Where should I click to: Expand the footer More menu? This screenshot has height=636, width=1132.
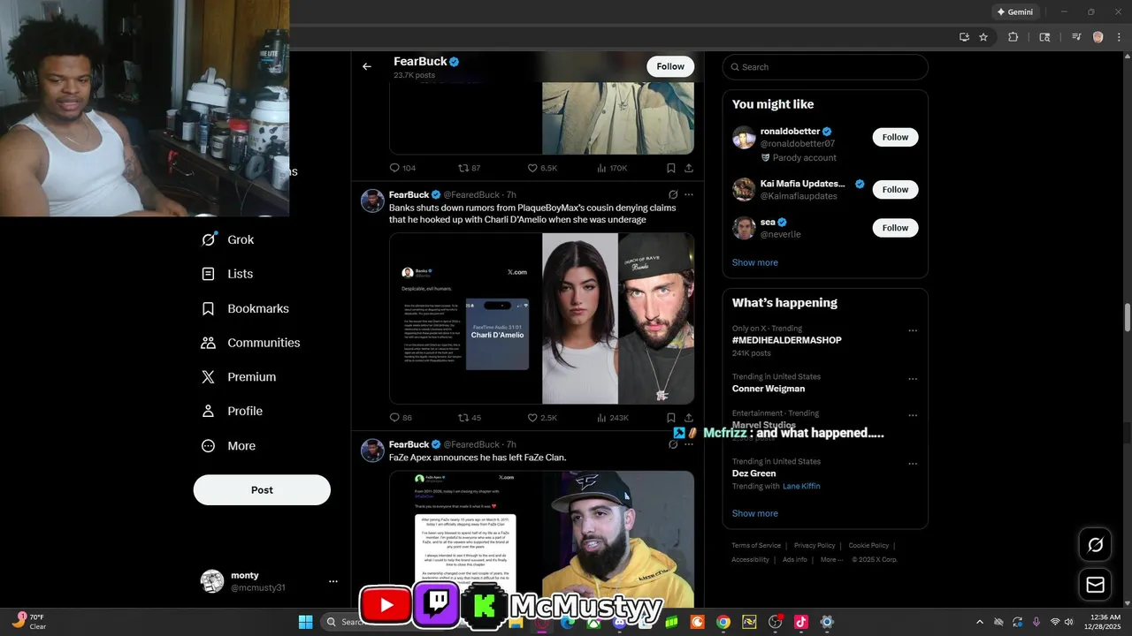click(x=830, y=559)
